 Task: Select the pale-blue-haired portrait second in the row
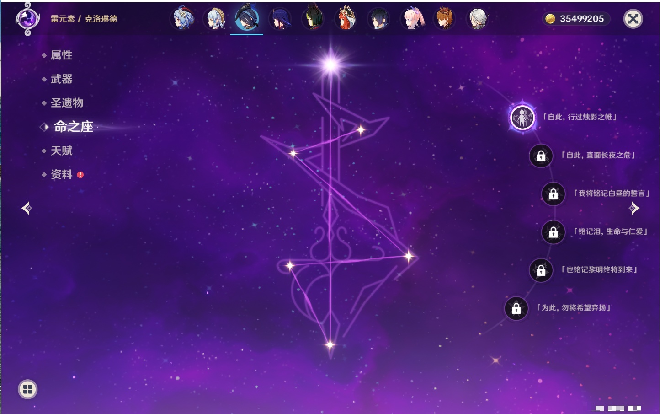pos(216,19)
